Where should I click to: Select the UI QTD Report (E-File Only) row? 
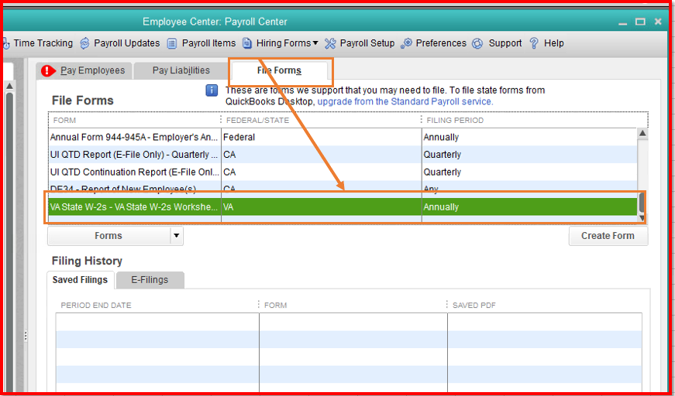343,155
